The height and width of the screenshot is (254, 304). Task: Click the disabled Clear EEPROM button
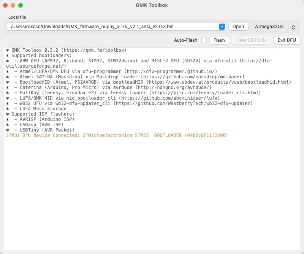[251, 40]
